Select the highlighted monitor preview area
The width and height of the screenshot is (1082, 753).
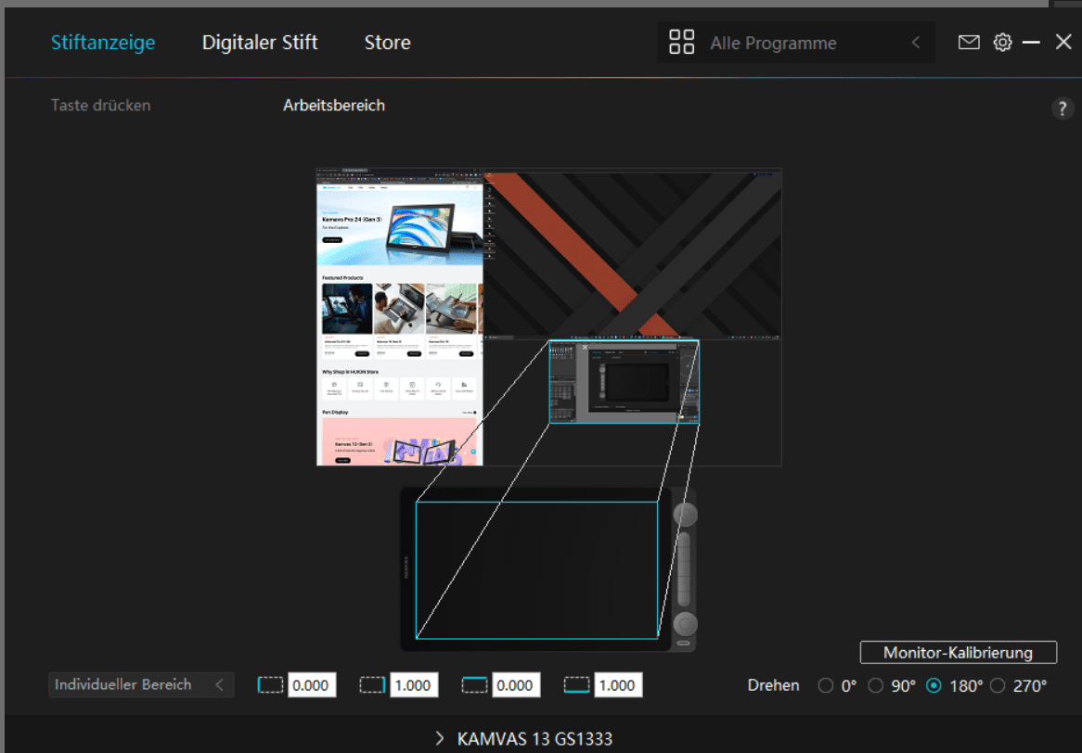624,384
